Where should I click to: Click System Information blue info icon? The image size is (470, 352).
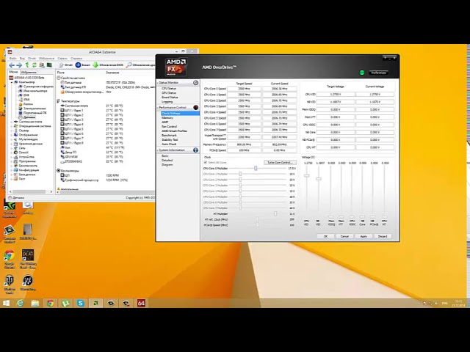pos(196,150)
